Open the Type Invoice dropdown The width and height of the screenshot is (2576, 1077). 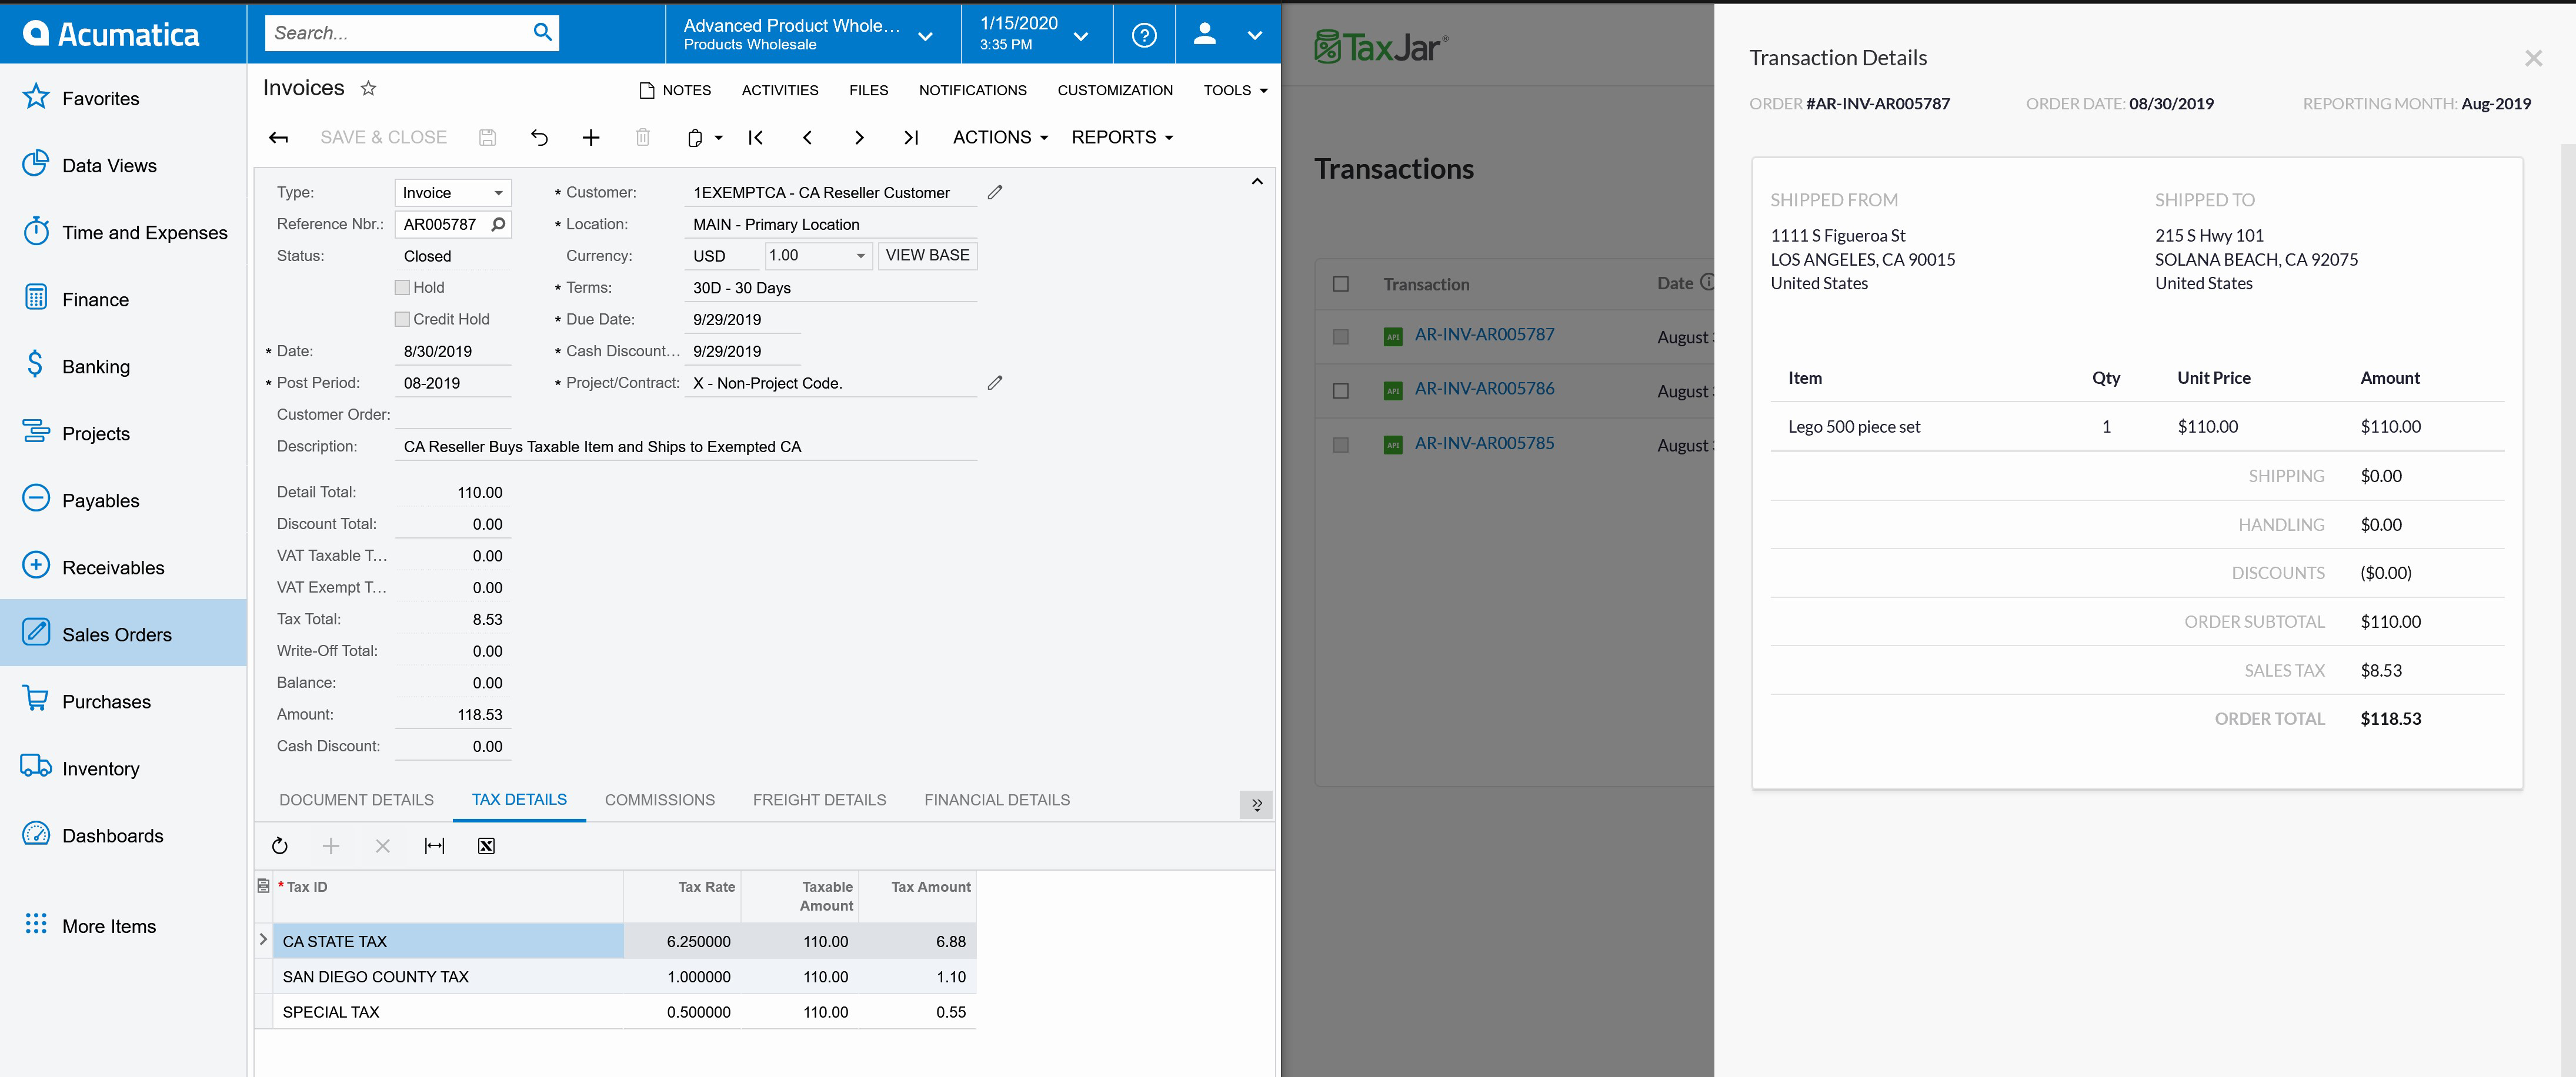(x=453, y=193)
